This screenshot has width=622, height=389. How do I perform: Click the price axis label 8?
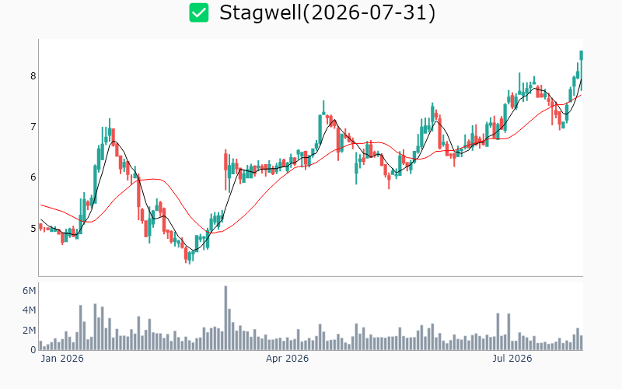[x=33, y=75]
